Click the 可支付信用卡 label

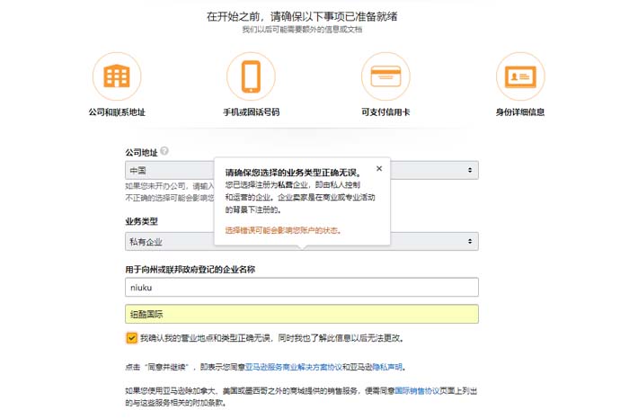coord(385,112)
